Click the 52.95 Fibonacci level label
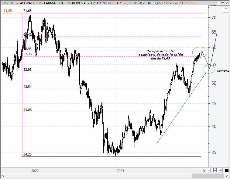This screenshot has width=230, height=179. (27, 70)
